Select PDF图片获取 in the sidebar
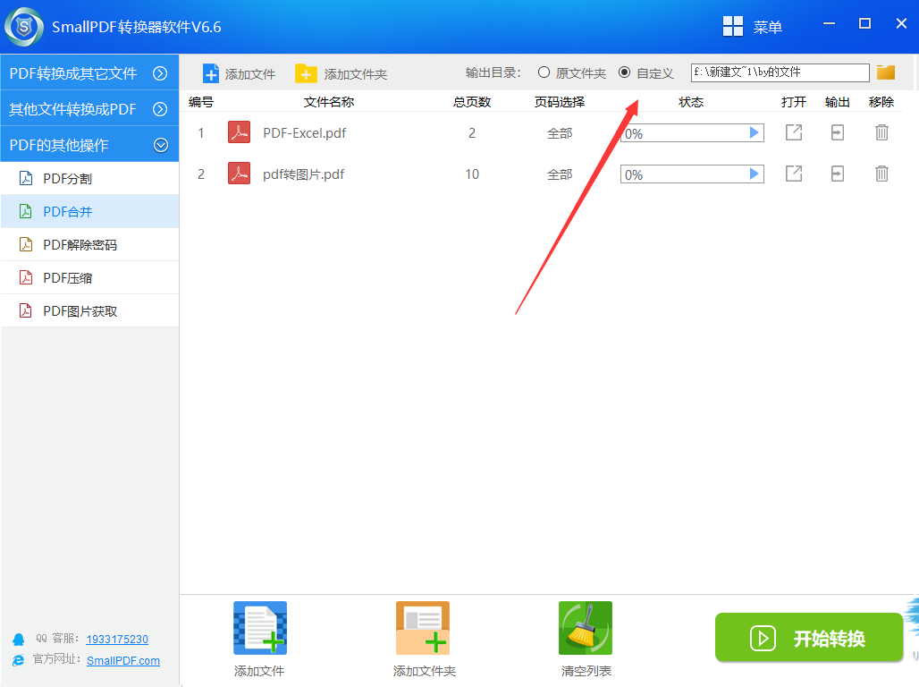919x687 pixels. tap(89, 311)
